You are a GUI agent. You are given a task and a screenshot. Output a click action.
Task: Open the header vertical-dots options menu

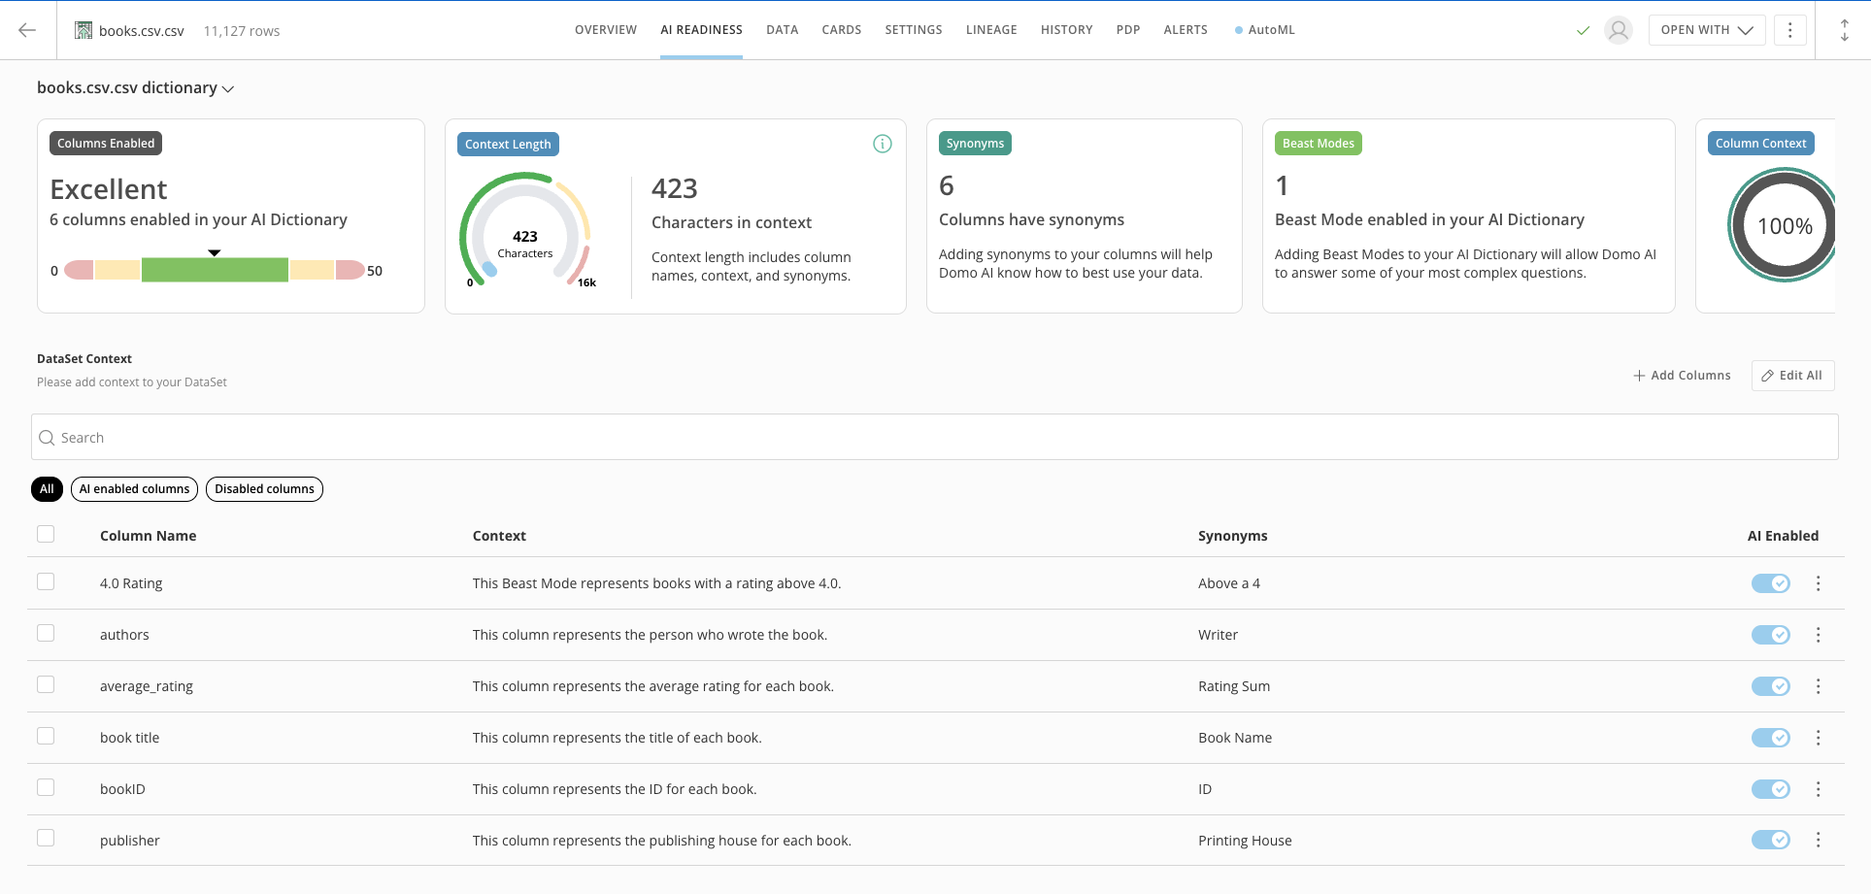[x=1790, y=30]
